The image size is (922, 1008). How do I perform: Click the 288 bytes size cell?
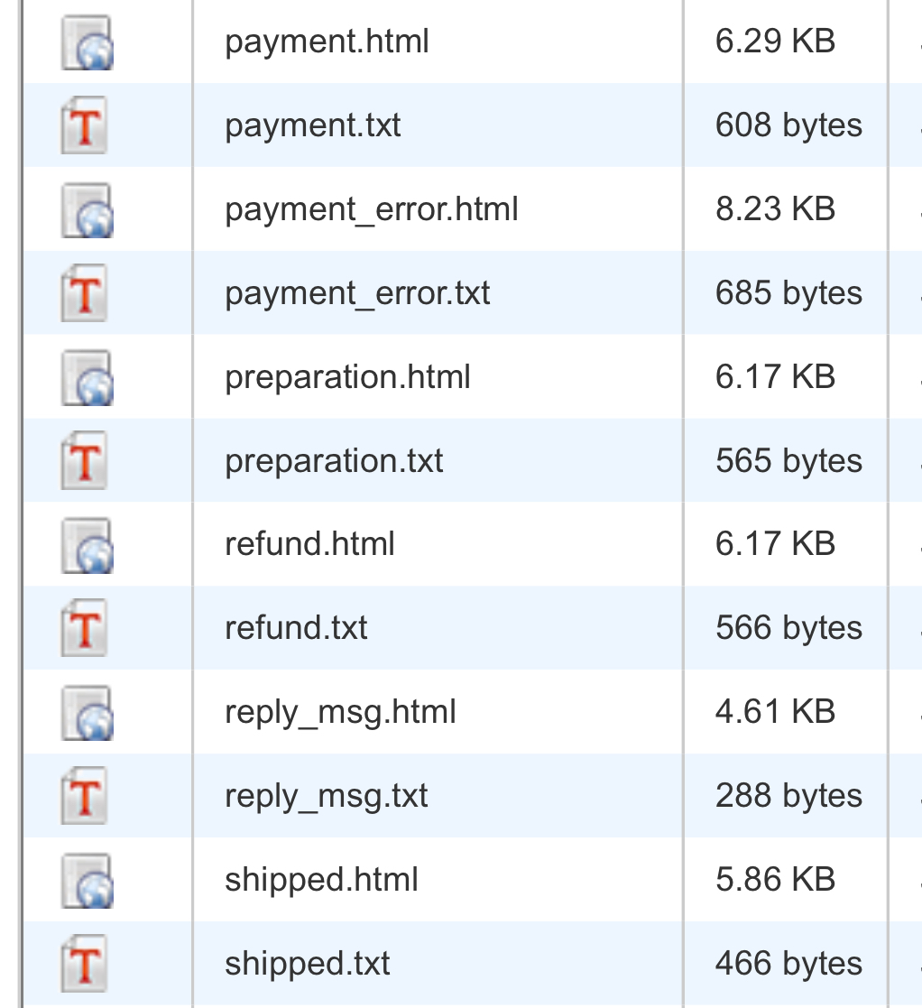(x=788, y=796)
